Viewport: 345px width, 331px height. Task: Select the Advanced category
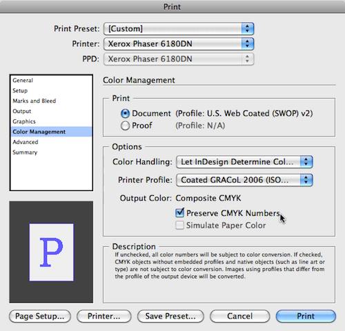(51, 142)
